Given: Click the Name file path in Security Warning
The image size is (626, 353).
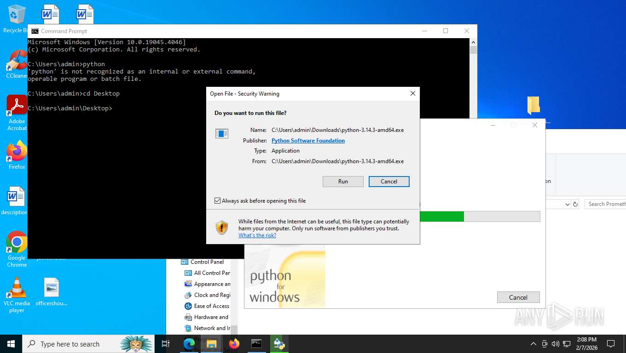Looking at the screenshot, I should [337, 130].
